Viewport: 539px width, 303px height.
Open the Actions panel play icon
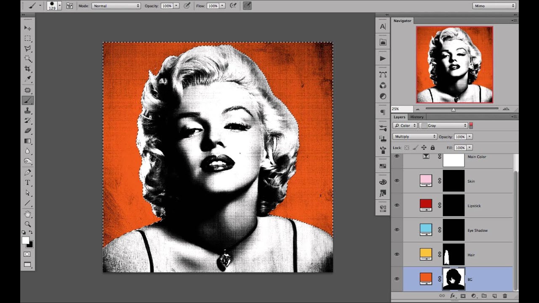click(382, 58)
